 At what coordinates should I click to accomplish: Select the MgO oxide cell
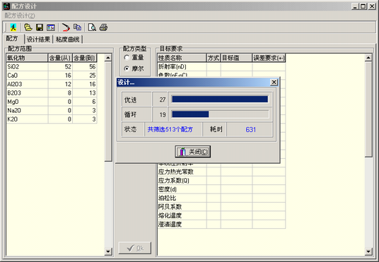(x=27, y=102)
